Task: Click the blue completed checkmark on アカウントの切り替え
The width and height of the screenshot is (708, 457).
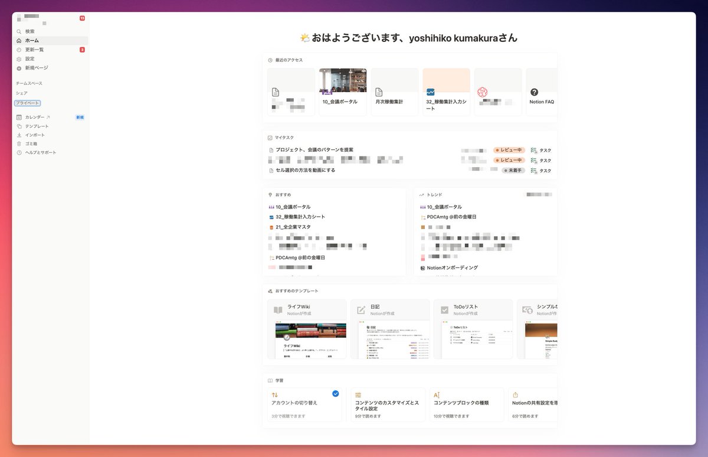Action: [336, 393]
